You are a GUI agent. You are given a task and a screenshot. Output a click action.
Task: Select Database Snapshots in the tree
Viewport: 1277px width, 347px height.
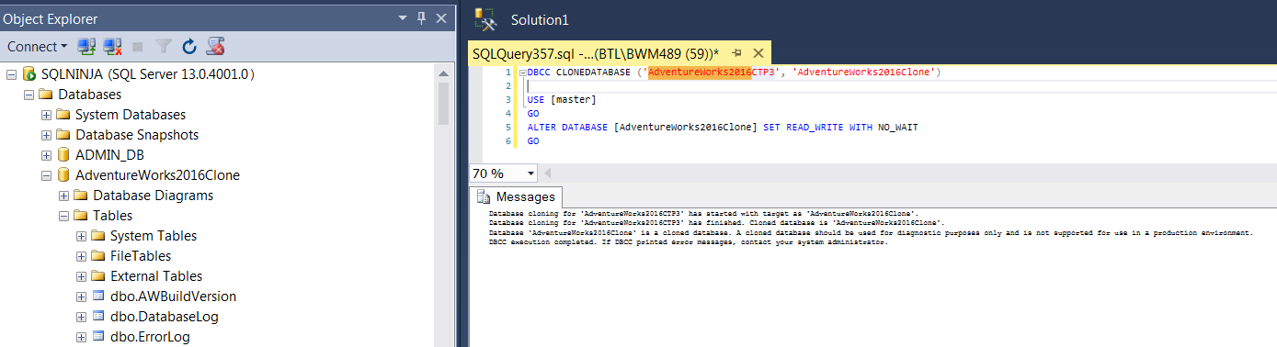(137, 135)
